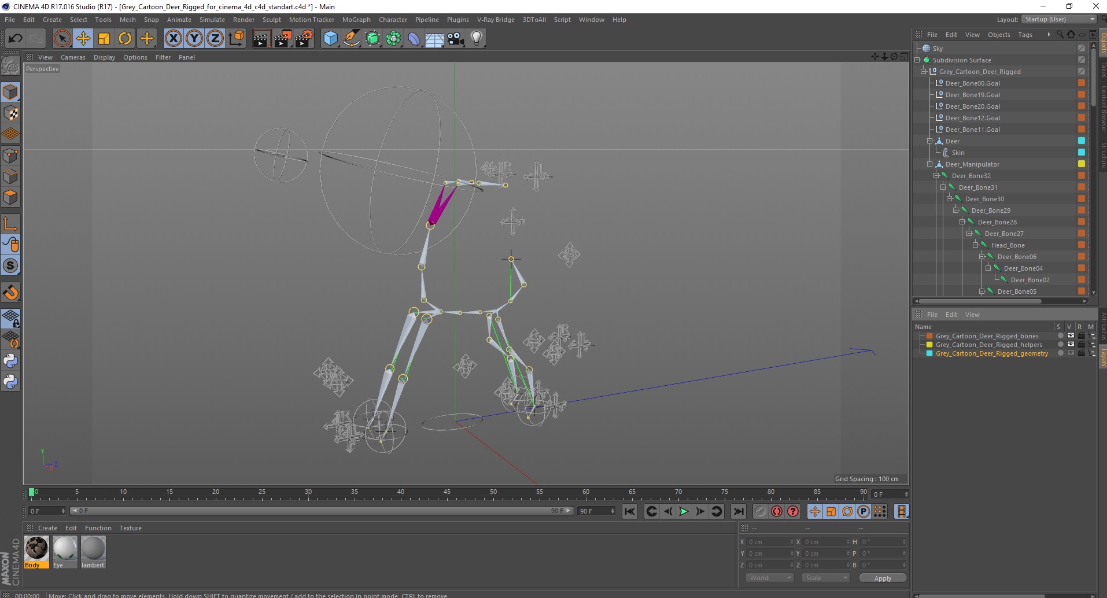The width and height of the screenshot is (1107, 598).
Task: Select the lambert material thumbnail
Action: coord(93,552)
